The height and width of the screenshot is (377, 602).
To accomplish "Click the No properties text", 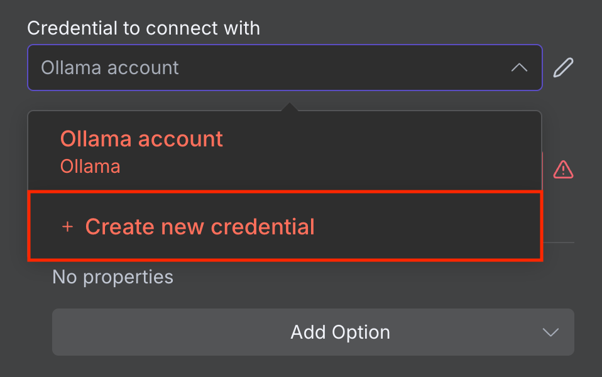I will pos(112,276).
